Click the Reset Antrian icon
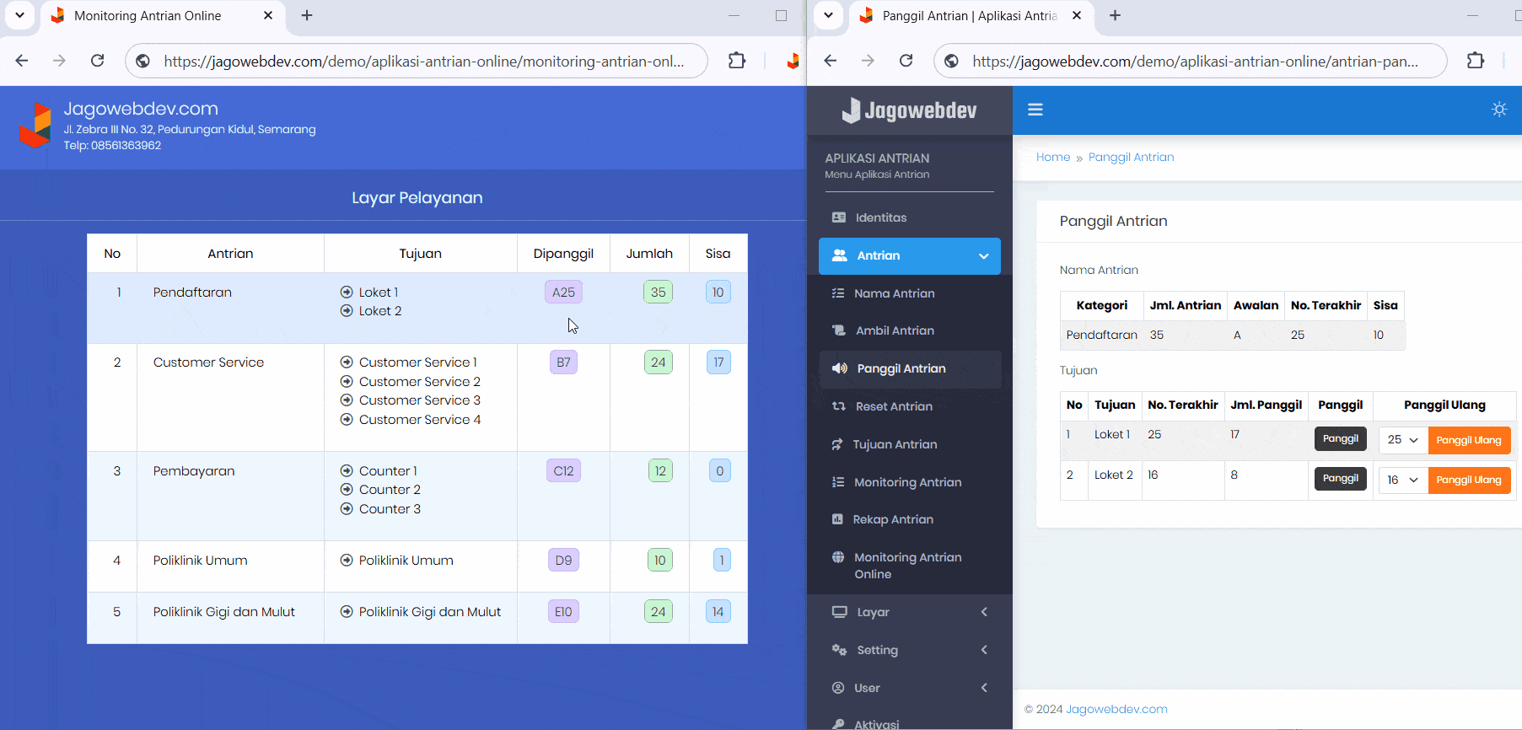1522x730 pixels. click(x=839, y=406)
